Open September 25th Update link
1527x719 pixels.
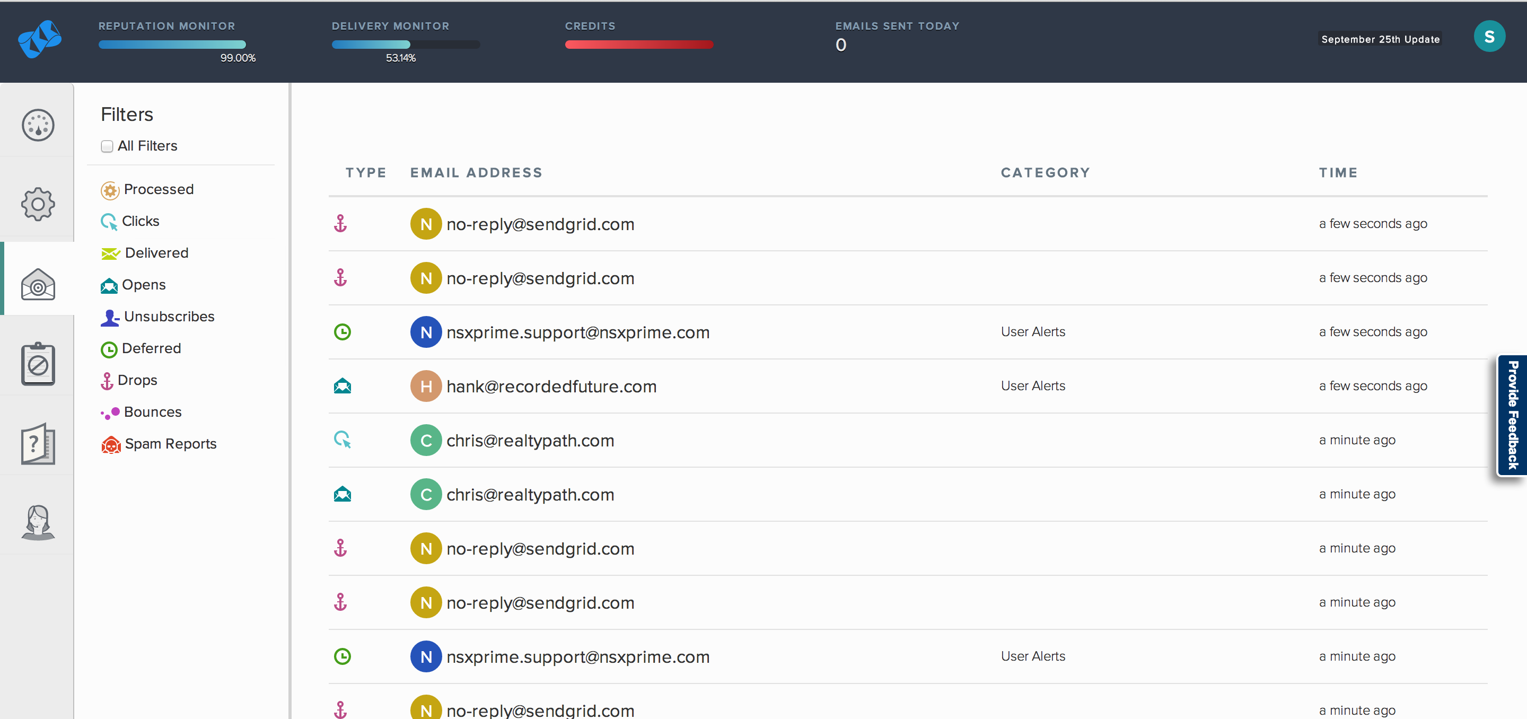coord(1380,39)
